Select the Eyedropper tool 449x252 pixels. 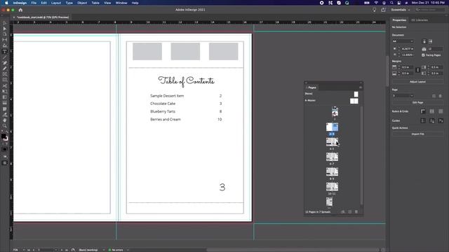[x=5, y=115]
